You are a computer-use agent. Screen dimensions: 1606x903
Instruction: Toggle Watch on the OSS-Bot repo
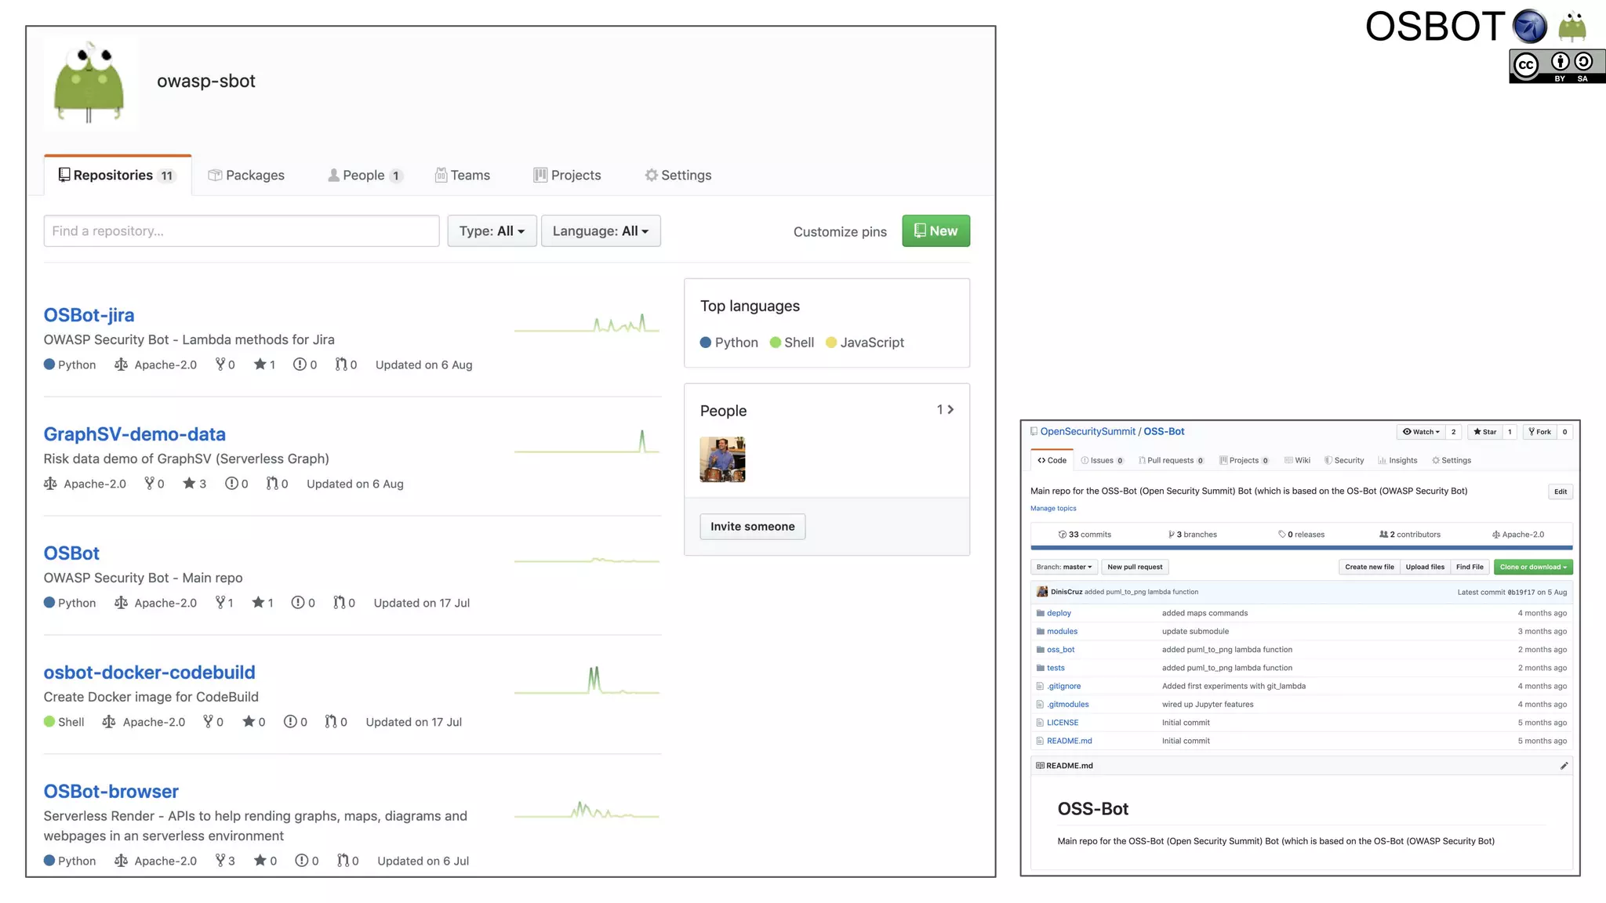[x=1421, y=432]
